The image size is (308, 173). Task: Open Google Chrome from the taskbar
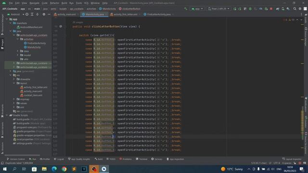64,169
